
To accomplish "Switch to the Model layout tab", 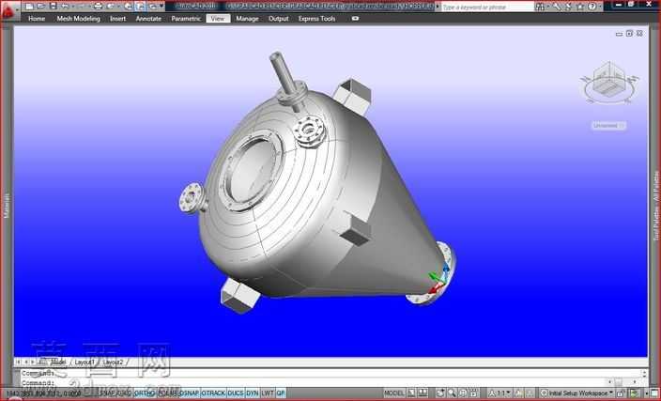I will coord(57,362).
